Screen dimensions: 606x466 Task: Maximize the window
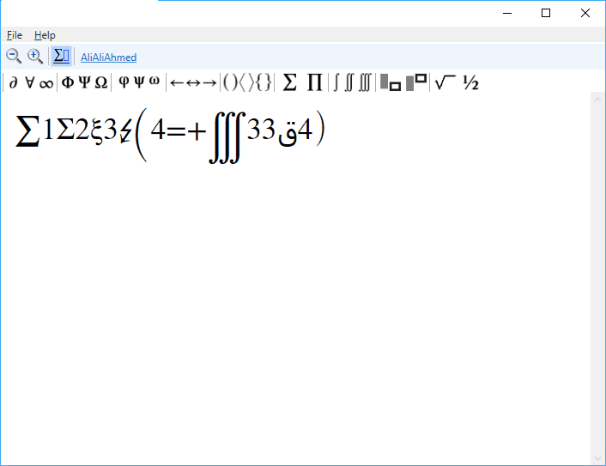coord(546,13)
